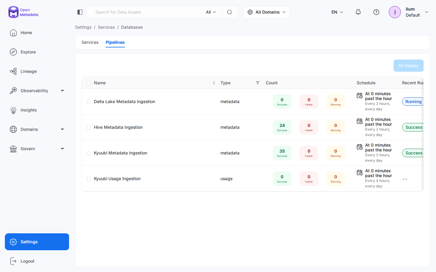Check the Kyuubi Usage Ingestion row
Viewport: 436px width, 272px height.
point(89,179)
